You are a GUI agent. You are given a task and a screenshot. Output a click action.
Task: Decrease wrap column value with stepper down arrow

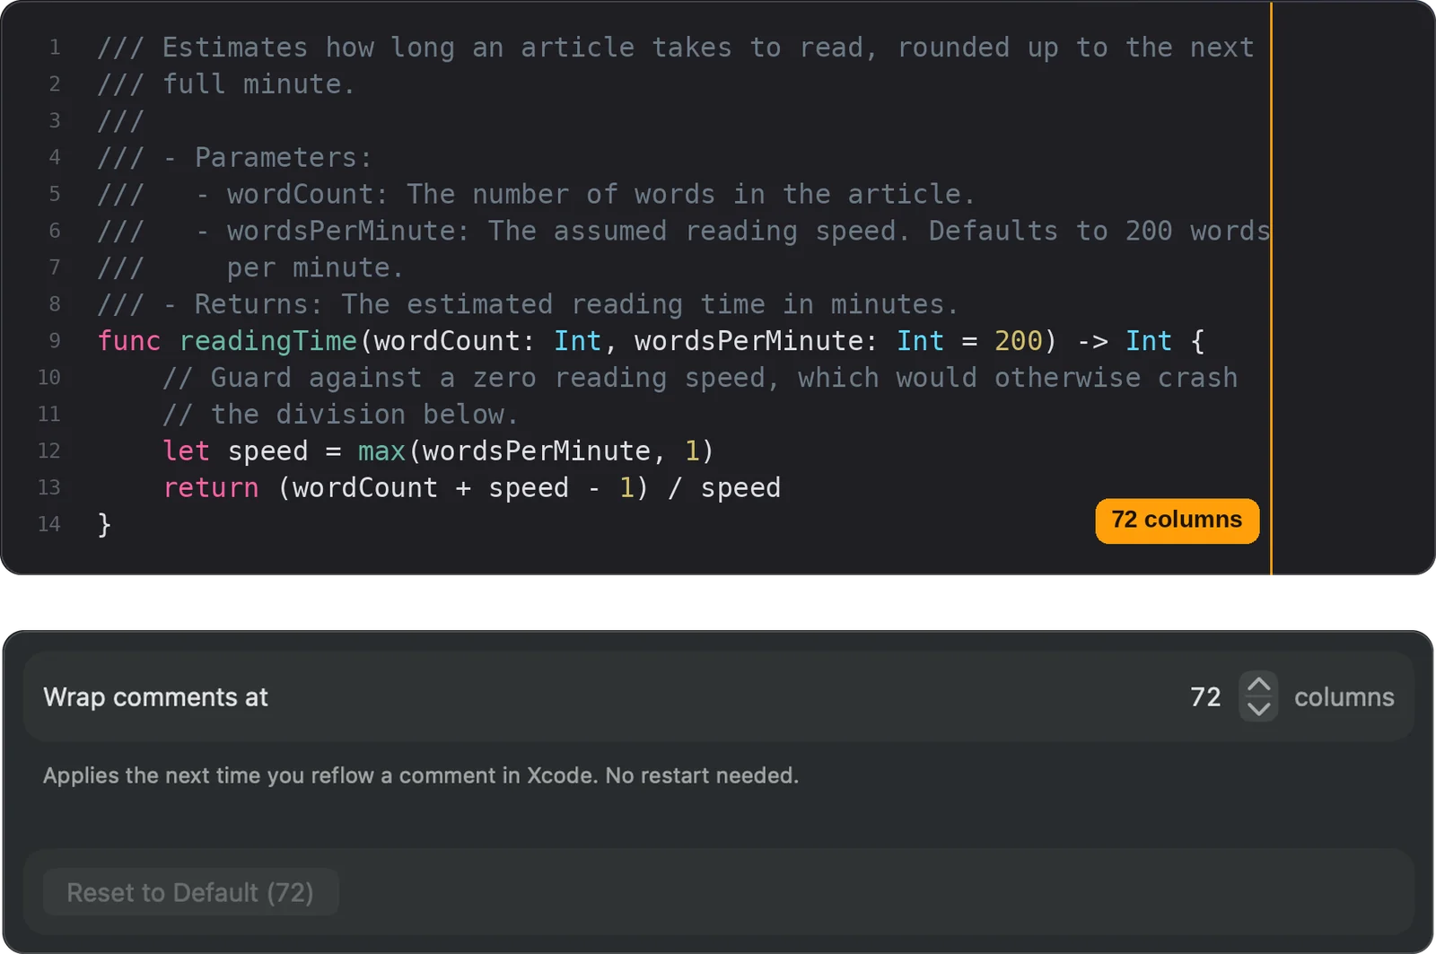point(1258,709)
